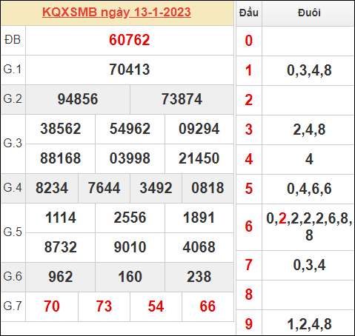Click G.5 number 4068
Image resolution: width=355 pixels, height=336 pixels.
point(199,247)
